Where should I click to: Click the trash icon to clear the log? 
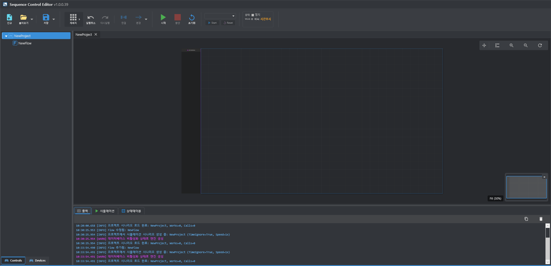(x=541, y=219)
